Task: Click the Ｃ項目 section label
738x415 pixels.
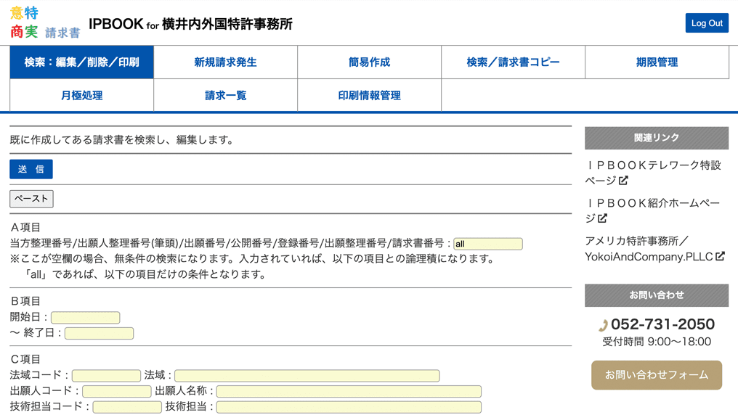Action: [25, 360]
